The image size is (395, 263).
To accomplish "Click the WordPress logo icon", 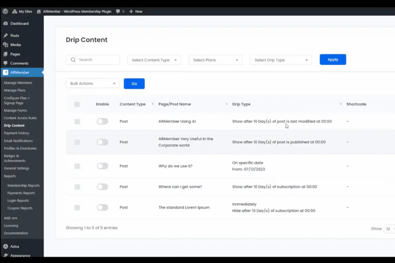I will 6,11.
